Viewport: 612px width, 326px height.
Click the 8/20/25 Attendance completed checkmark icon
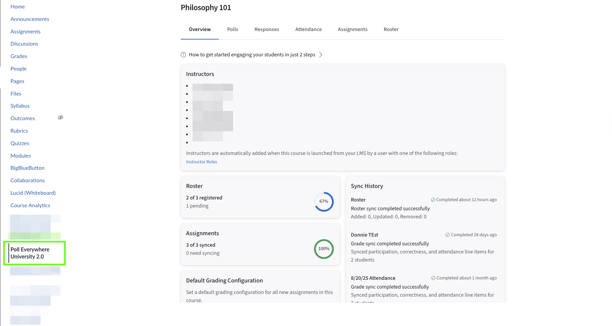pos(433,278)
